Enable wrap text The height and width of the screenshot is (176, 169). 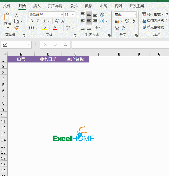click(102, 15)
